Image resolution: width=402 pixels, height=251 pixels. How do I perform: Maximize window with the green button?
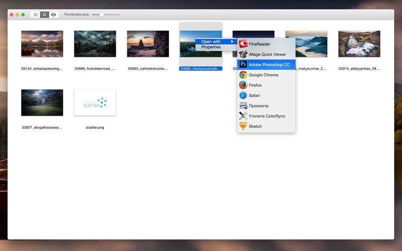pyautogui.click(x=23, y=15)
